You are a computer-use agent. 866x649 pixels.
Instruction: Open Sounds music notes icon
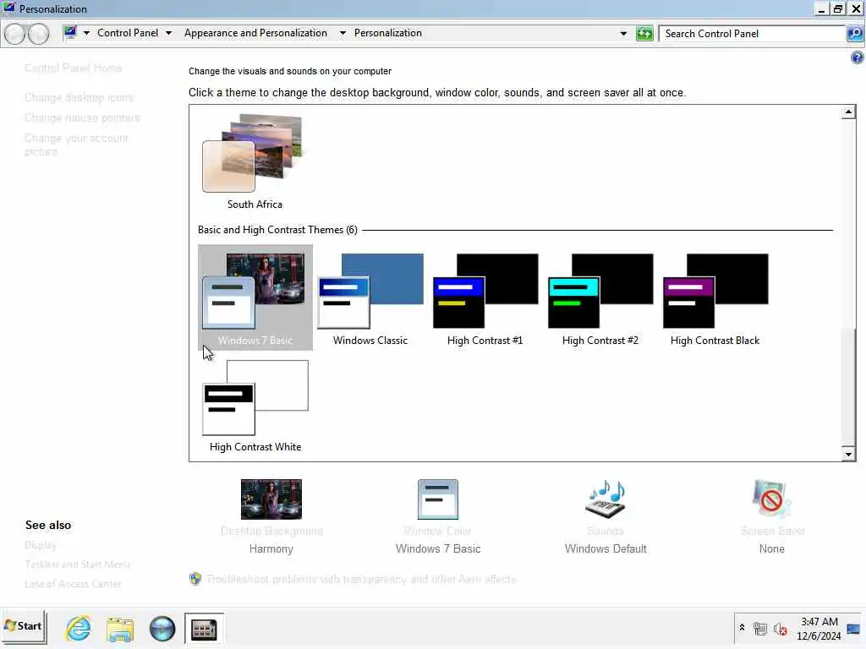click(x=606, y=499)
